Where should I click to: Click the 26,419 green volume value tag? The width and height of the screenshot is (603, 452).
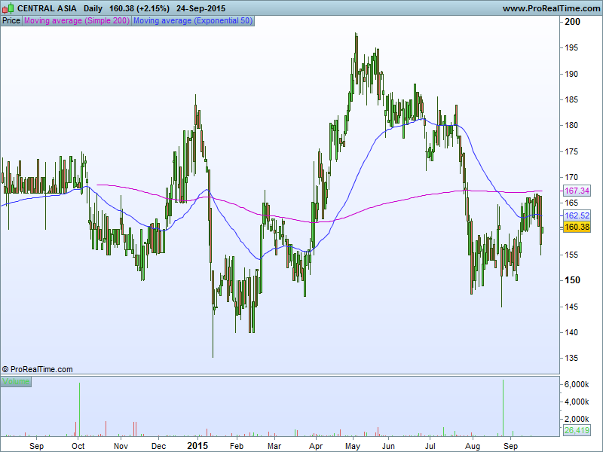click(576, 431)
